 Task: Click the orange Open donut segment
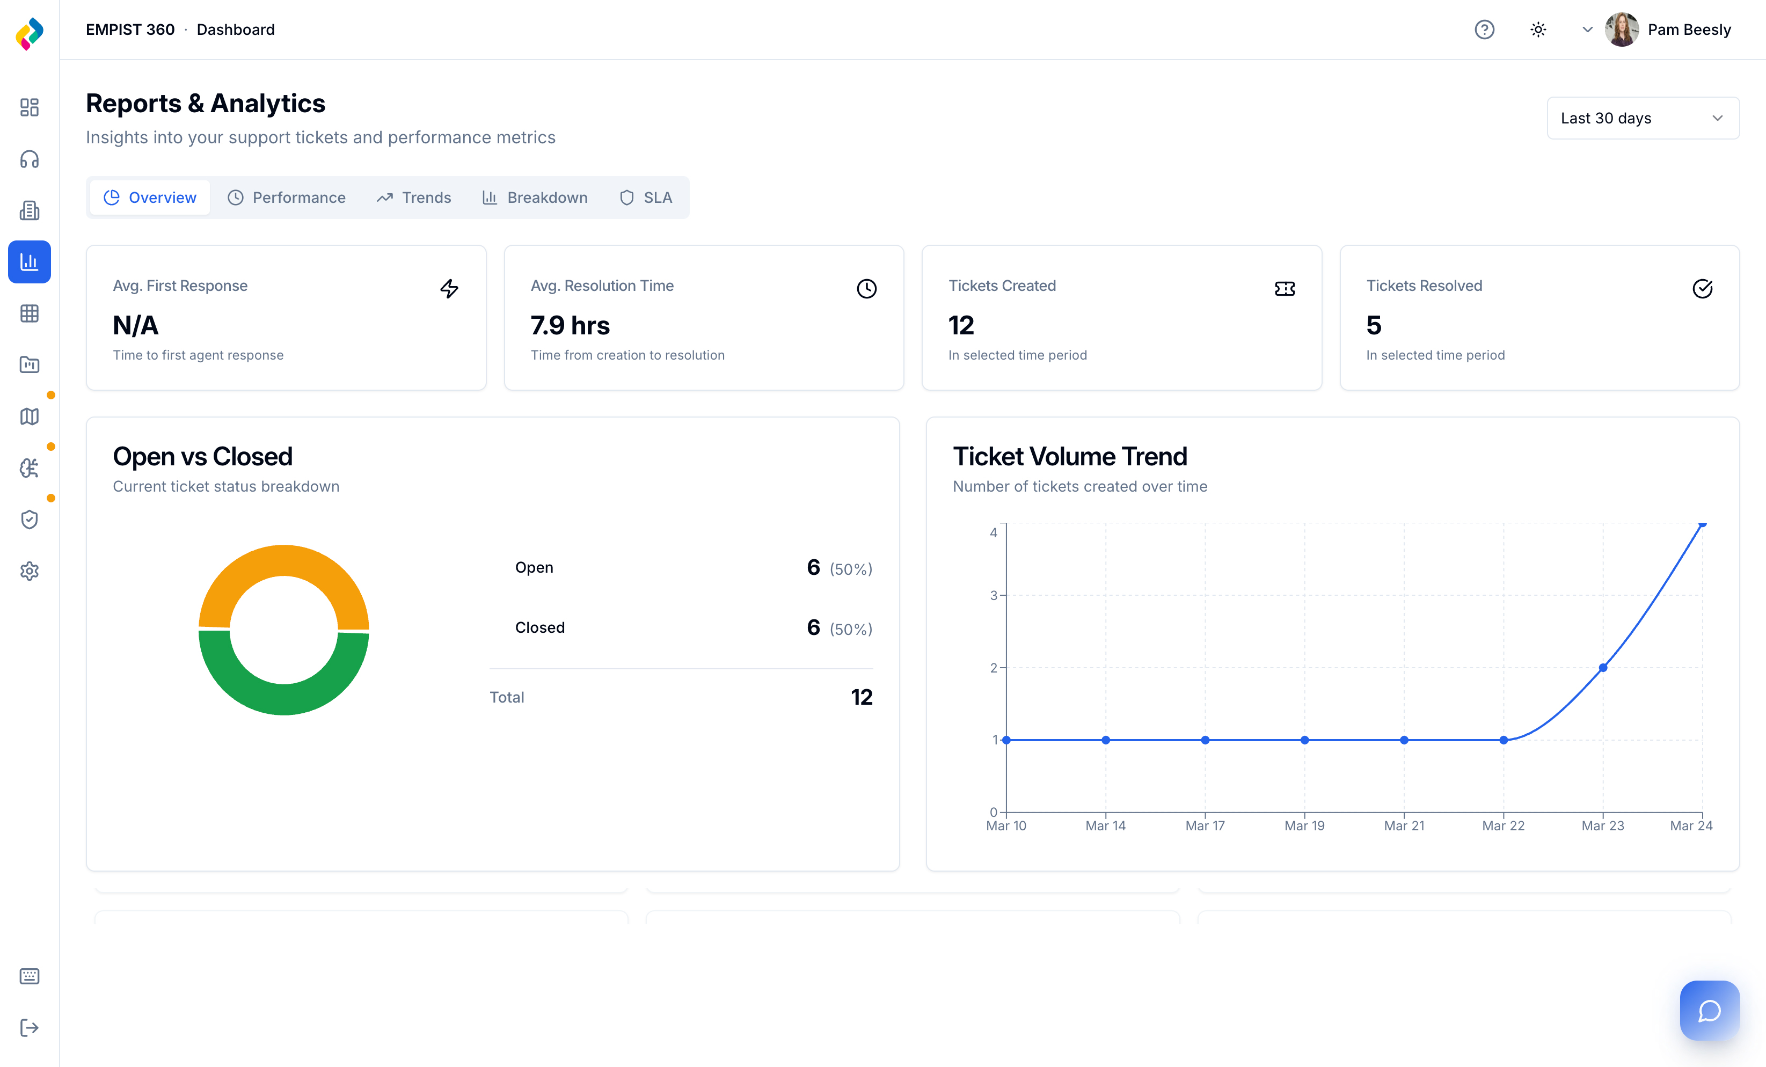click(284, 560)
